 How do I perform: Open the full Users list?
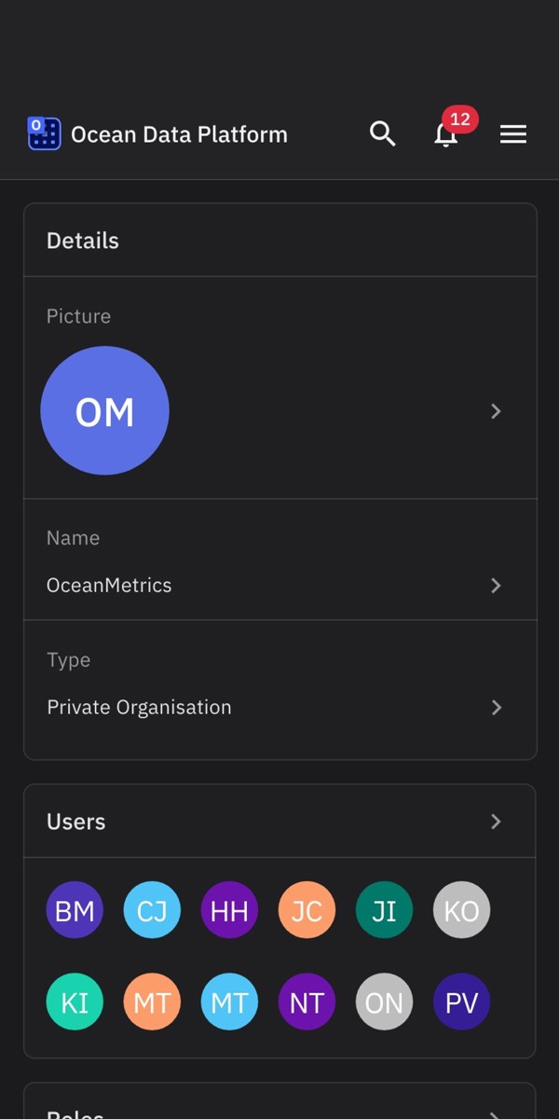click(x=496, y=822)
